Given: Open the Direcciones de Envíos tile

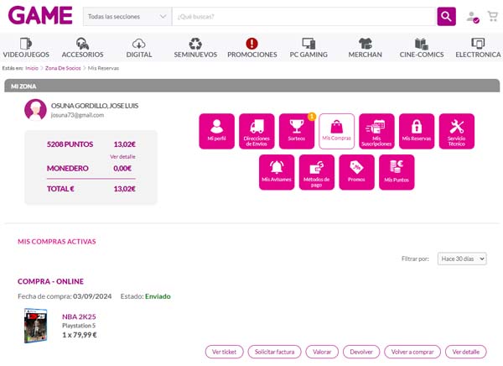Looking at the screenshot, I should pyautogui.click(x=257, y=131).
